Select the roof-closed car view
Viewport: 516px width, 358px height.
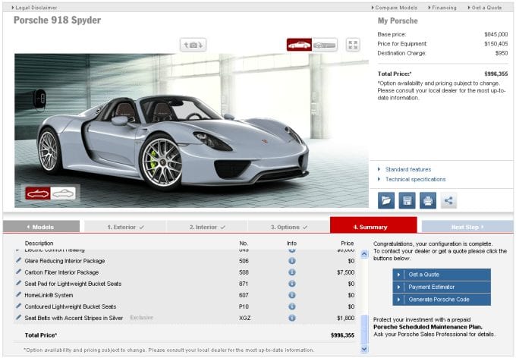(x=64, y=193)
